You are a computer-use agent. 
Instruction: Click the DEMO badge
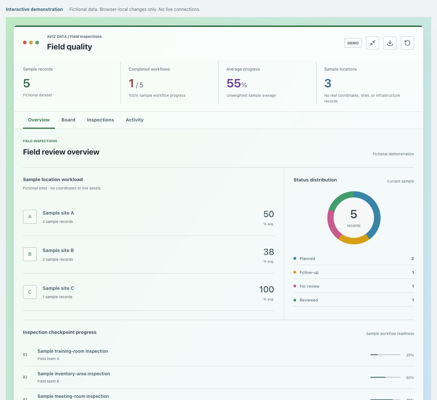[x=353, y=43]
